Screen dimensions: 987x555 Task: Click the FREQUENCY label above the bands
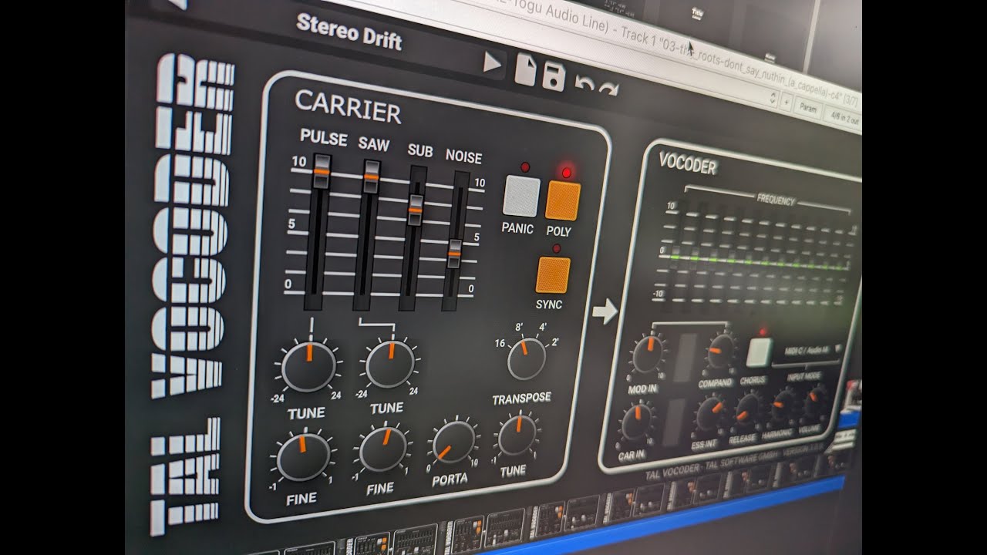click(775, 200)
